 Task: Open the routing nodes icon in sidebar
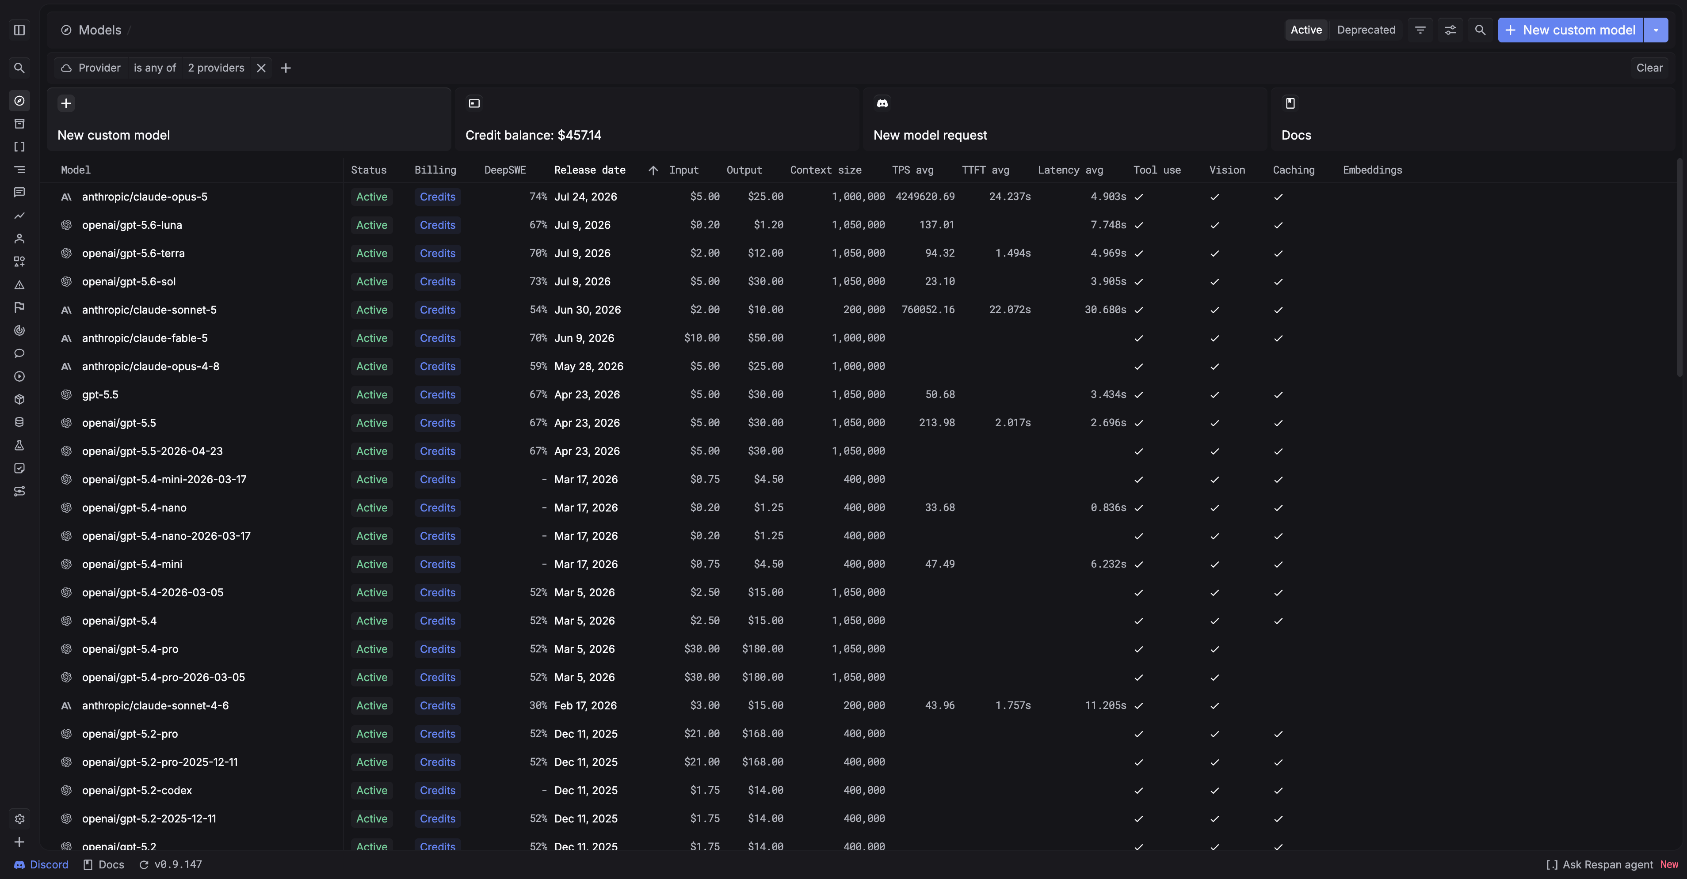pos(19,491)
